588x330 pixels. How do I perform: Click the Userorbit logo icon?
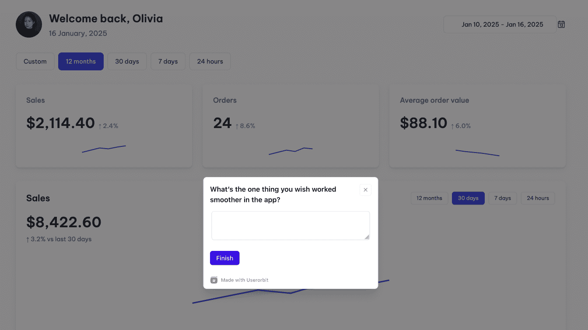click(x=214, y=280)
